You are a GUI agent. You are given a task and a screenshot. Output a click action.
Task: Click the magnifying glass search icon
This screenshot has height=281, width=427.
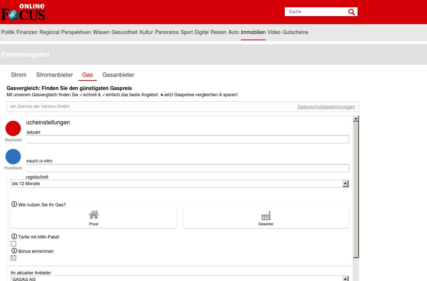pyautogui.click(x=351, y=12)
